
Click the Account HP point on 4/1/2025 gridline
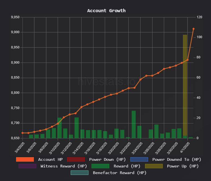[x=188, y=60]
